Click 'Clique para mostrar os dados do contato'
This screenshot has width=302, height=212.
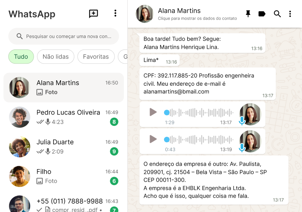(x=197, y=18)
